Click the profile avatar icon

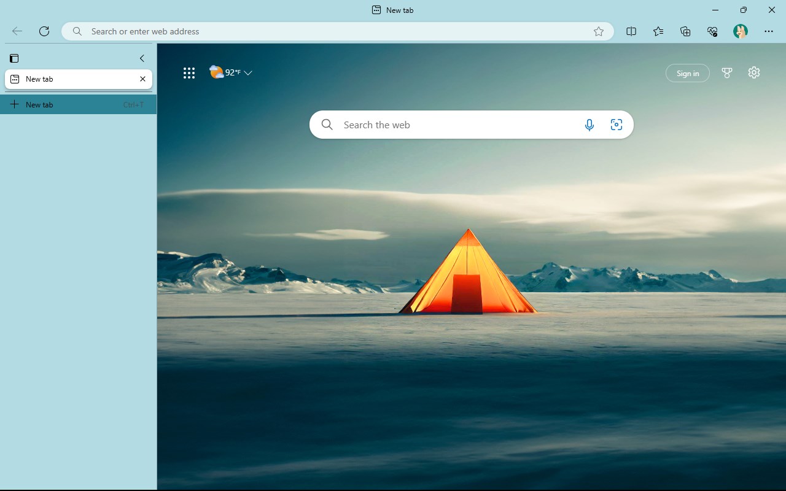pyautogui.click(x=741, y=31)
